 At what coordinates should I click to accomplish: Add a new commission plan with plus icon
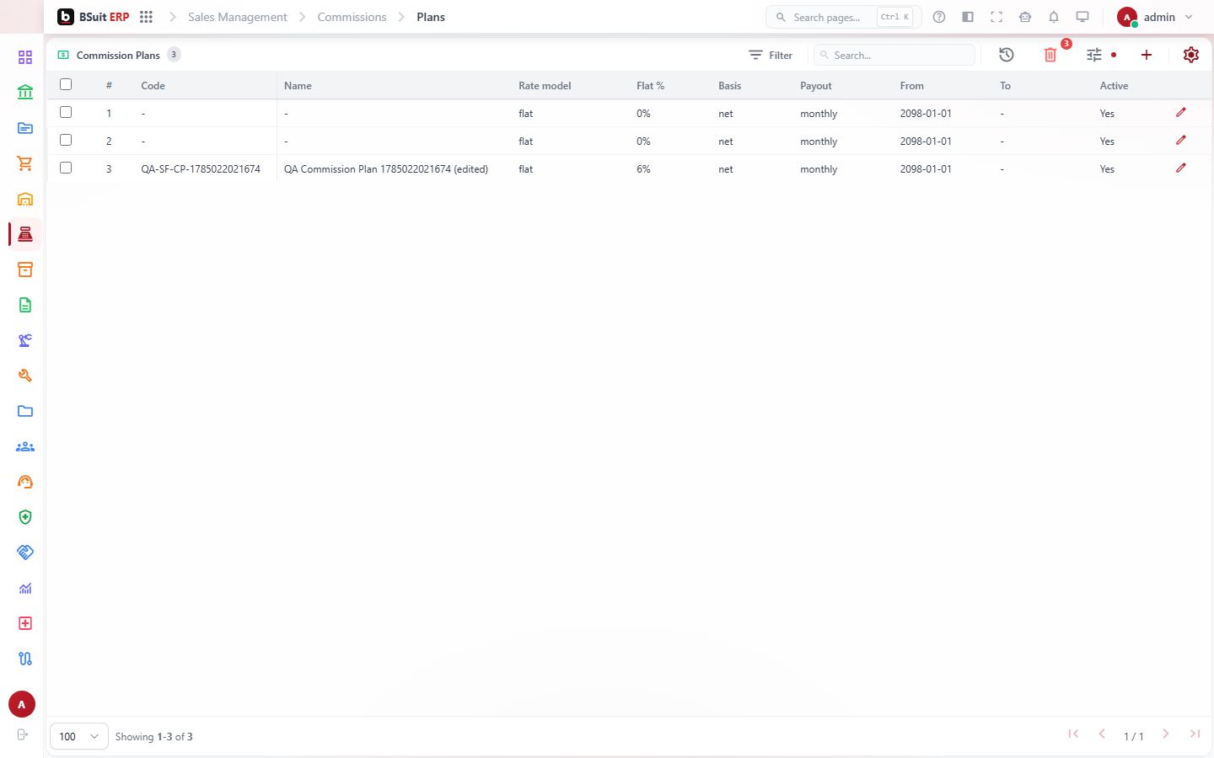pos(1147,55)
